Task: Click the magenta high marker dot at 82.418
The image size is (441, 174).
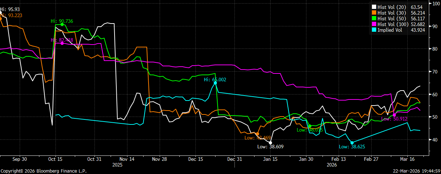Action: [x=62, y=43]
